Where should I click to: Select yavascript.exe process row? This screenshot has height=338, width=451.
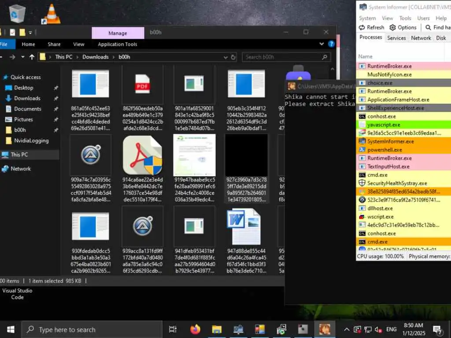404,125
